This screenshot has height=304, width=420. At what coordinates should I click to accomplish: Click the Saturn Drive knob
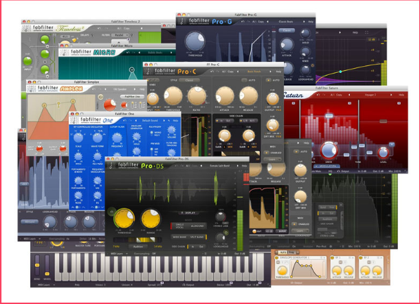[329, 151]
